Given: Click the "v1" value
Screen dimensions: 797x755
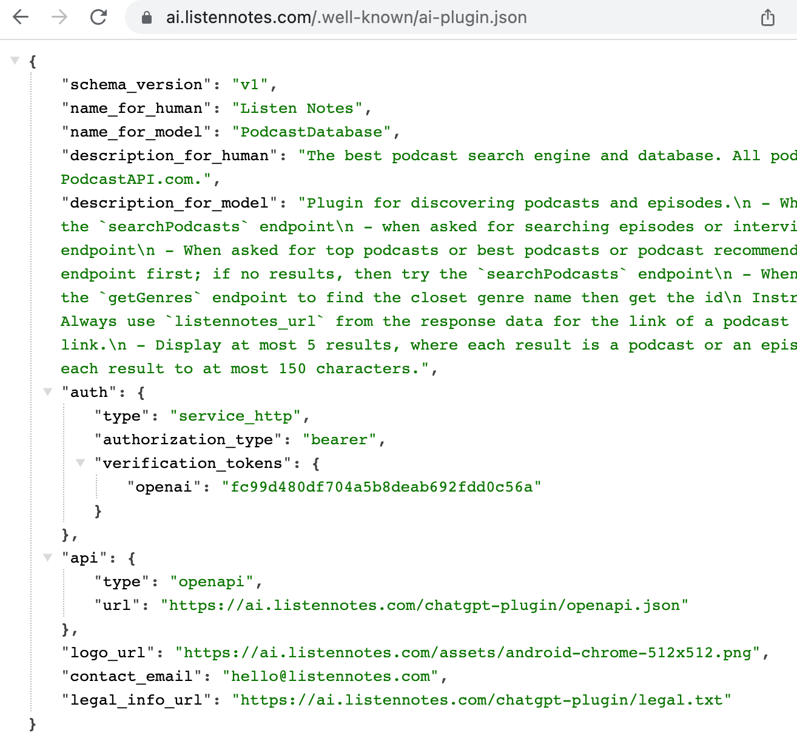Looking at the screenshot, I should click(x=251, y=84).
